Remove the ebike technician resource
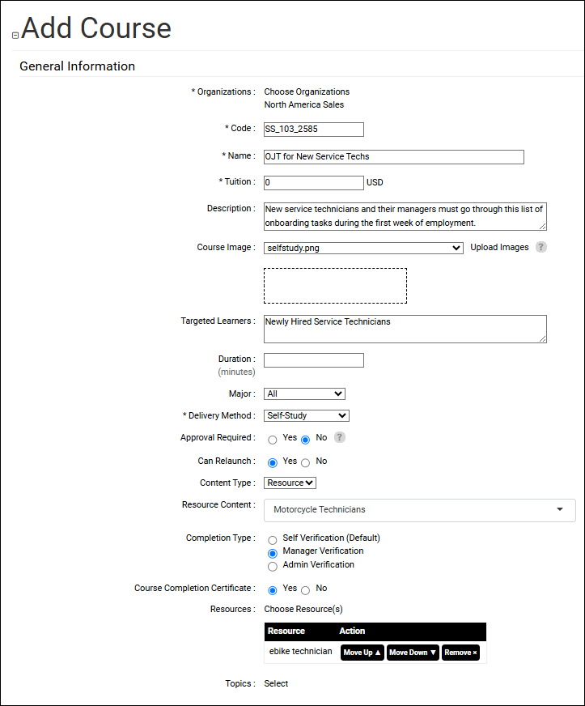 (461, 653)
